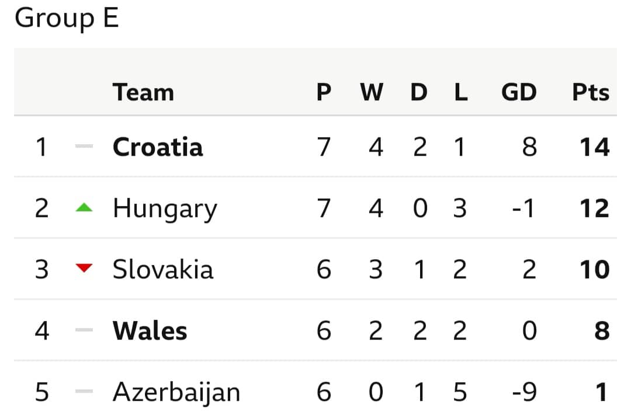This screenshot has height=412, width=631.
Task: Click the GD column header
Action: pyautogui.click(x=519, y=92)
